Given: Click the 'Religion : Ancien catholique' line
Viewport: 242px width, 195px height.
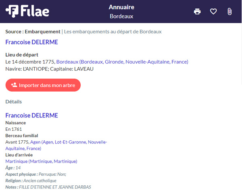Looking at the screenshot, I should pyautogui.click(x=31, y=181).
